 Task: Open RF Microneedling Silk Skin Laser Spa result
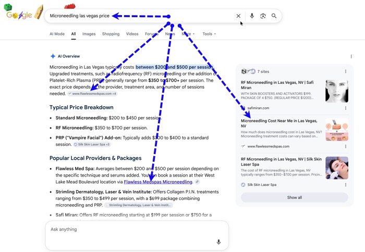tap(281, 161)
